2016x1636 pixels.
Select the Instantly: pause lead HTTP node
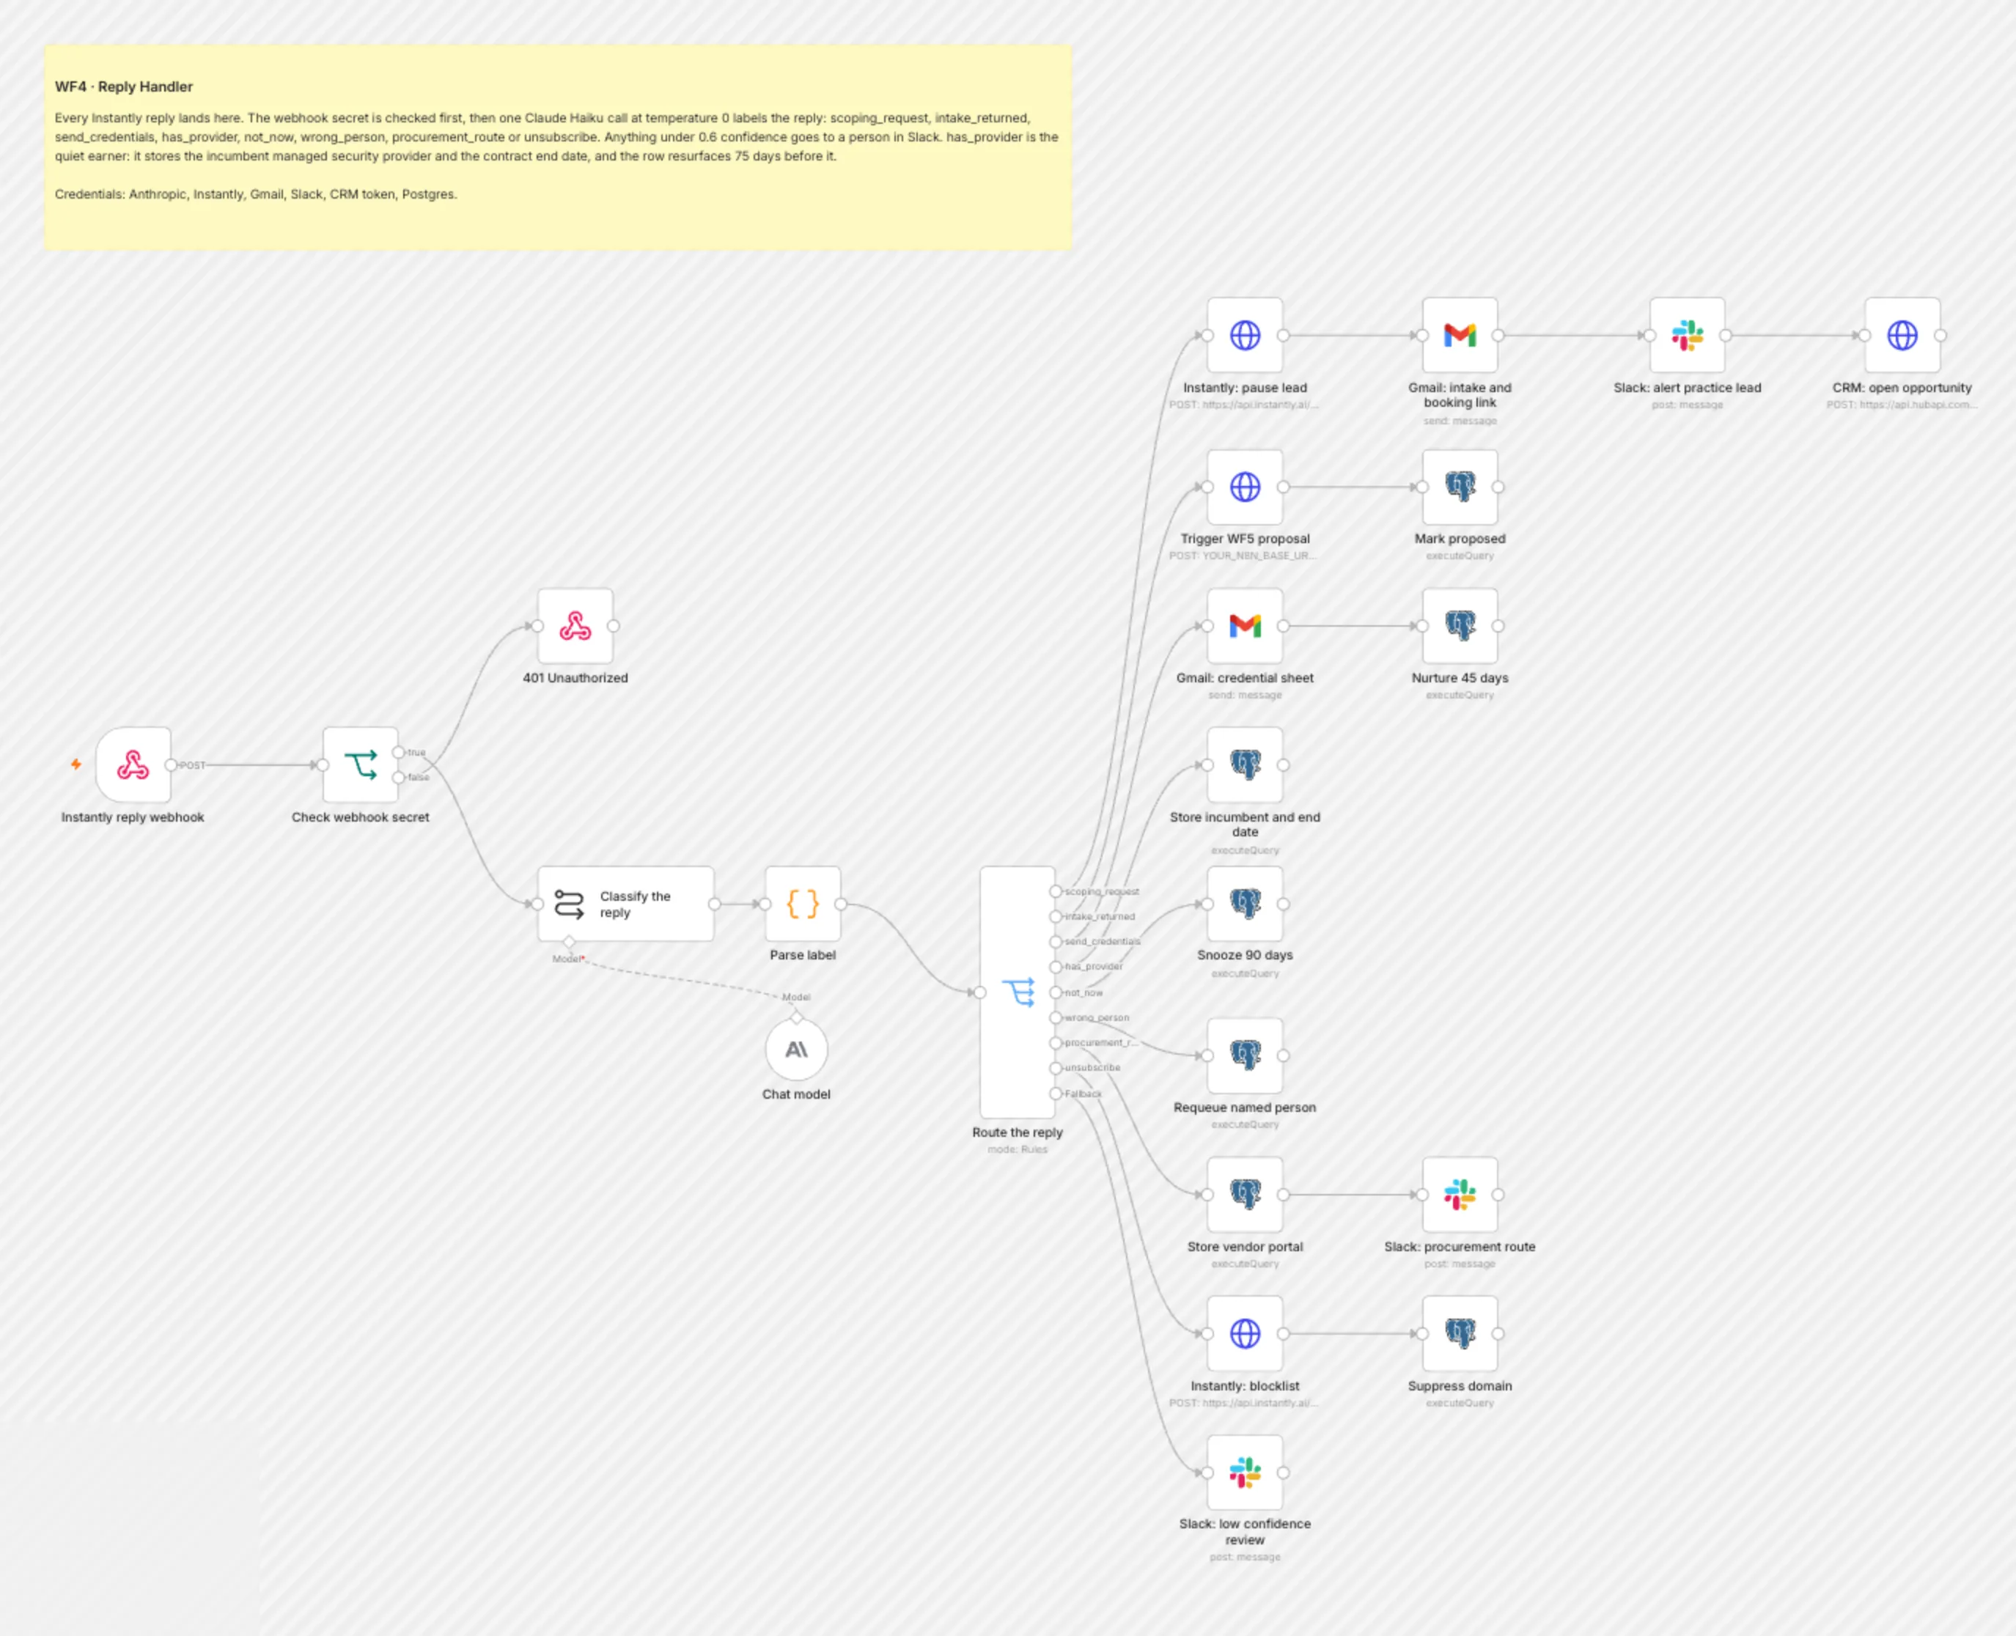(x=1244, y=336)
